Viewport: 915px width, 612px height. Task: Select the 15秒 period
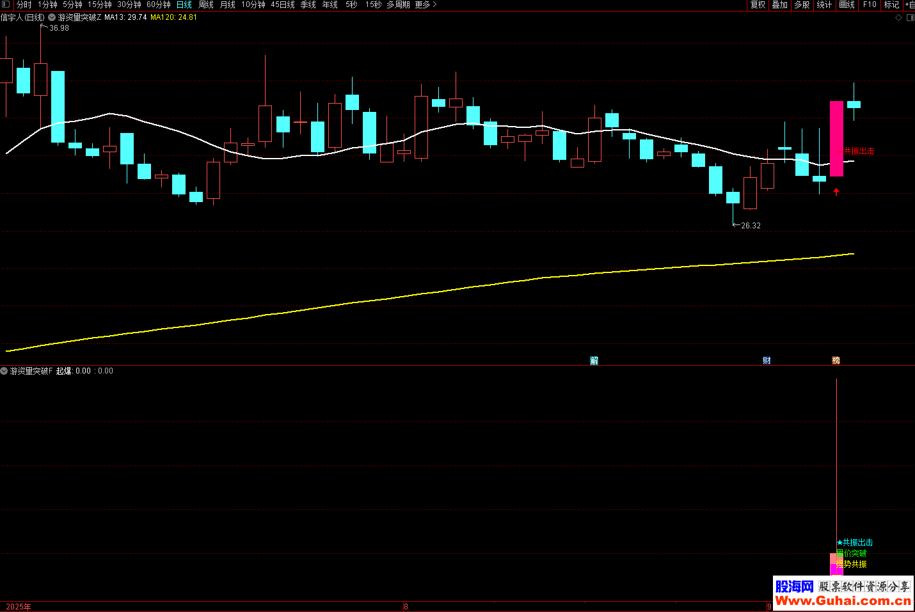click(x=374, y=4)
